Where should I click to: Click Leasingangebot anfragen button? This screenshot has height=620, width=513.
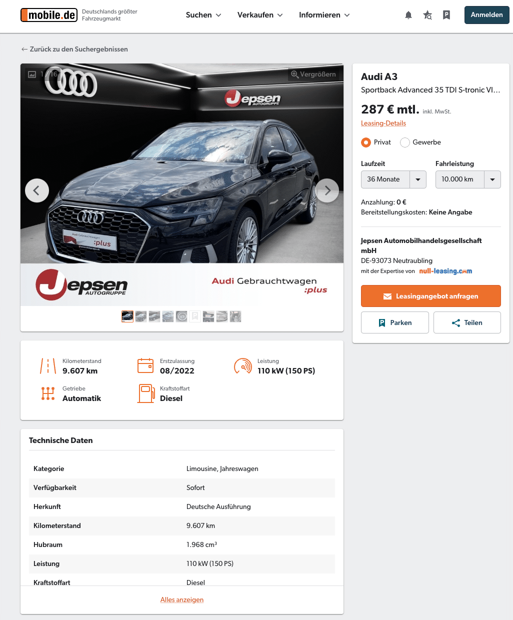coord(431,296)
